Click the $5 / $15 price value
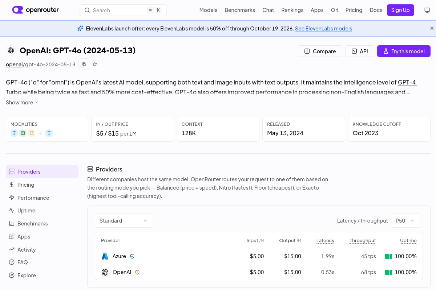 [x=107, y=133]
